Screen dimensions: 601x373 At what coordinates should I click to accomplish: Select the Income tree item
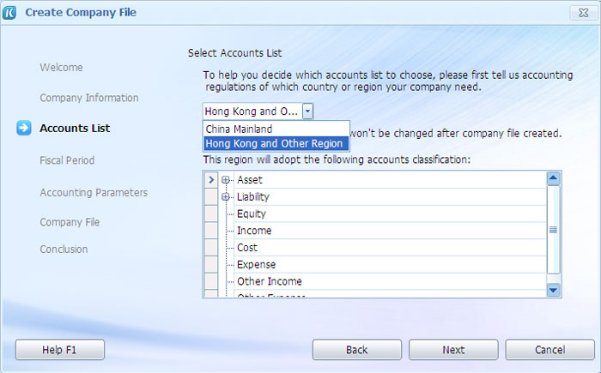tap(254, 231)
